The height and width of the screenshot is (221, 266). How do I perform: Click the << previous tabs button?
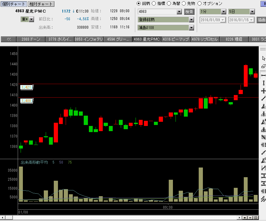click(x=9, y=39)
